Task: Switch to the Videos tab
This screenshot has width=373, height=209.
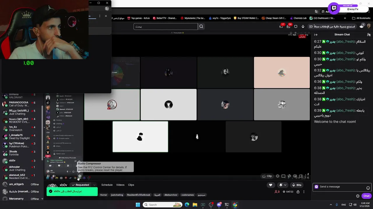Action: [120, 185]
